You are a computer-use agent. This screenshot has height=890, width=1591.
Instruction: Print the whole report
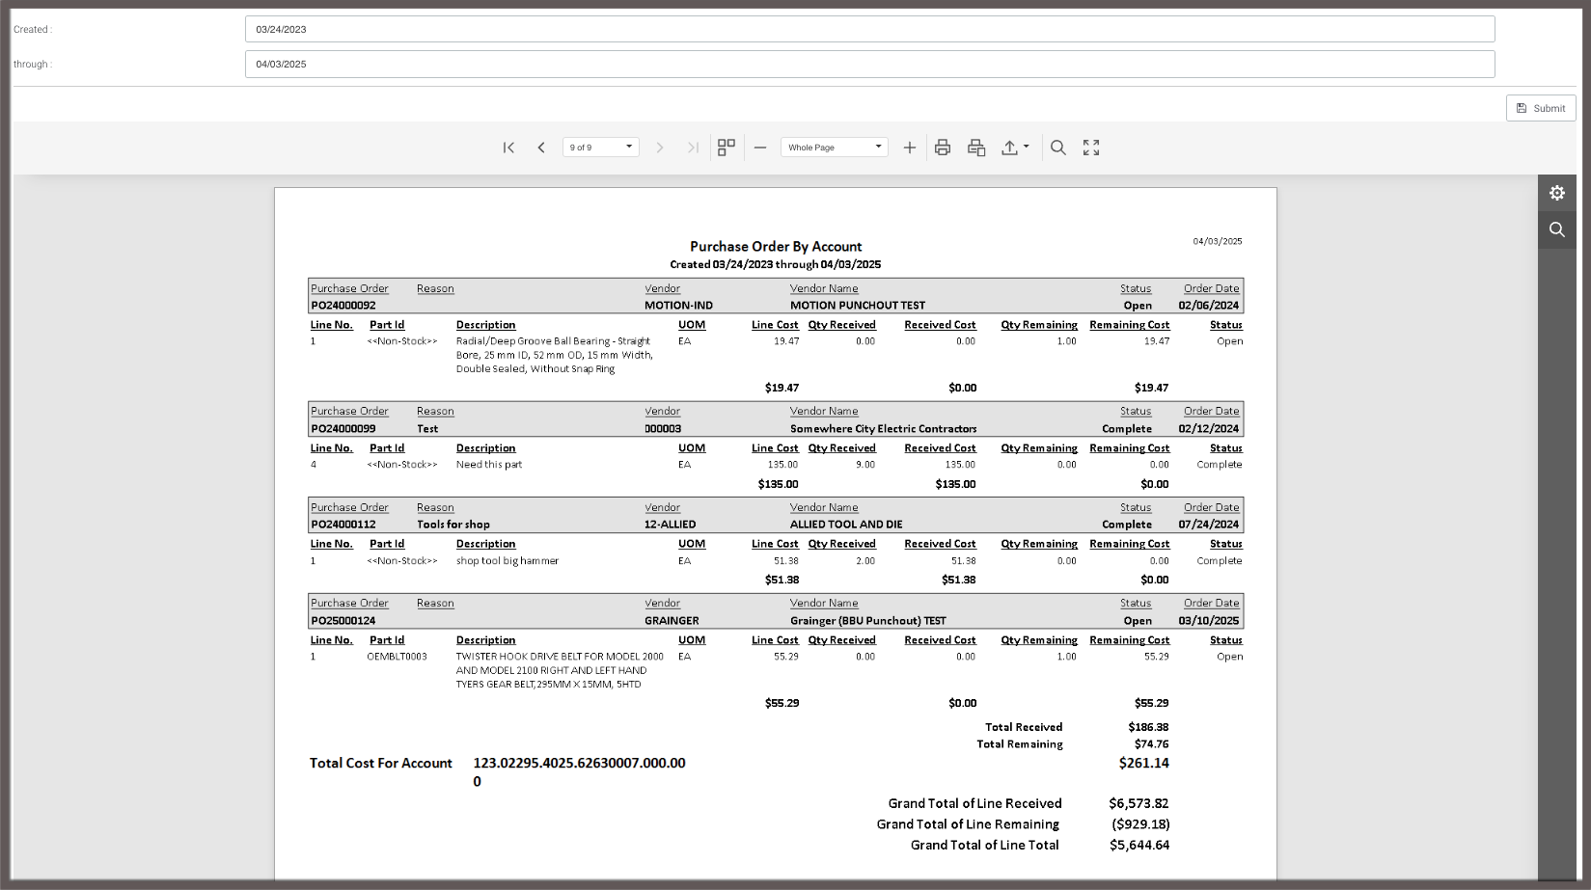click(943, 148)
